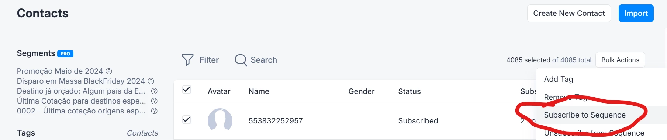Choose Add Tag from the bulk menu

558,79
